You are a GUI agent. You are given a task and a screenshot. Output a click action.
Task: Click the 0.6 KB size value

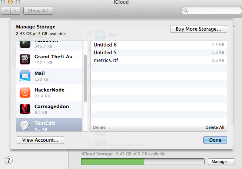[x=218, y=60]
